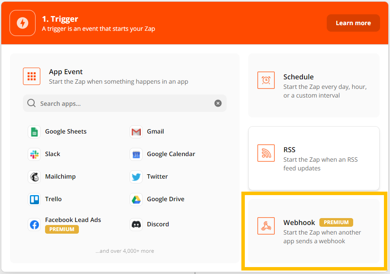Click the '1. Trigger' header title
Screen dimensions: 390x274
60,19
